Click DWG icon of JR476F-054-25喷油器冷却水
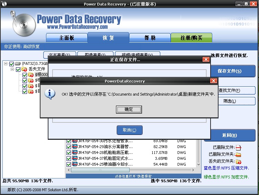 (x=75, y=164)
